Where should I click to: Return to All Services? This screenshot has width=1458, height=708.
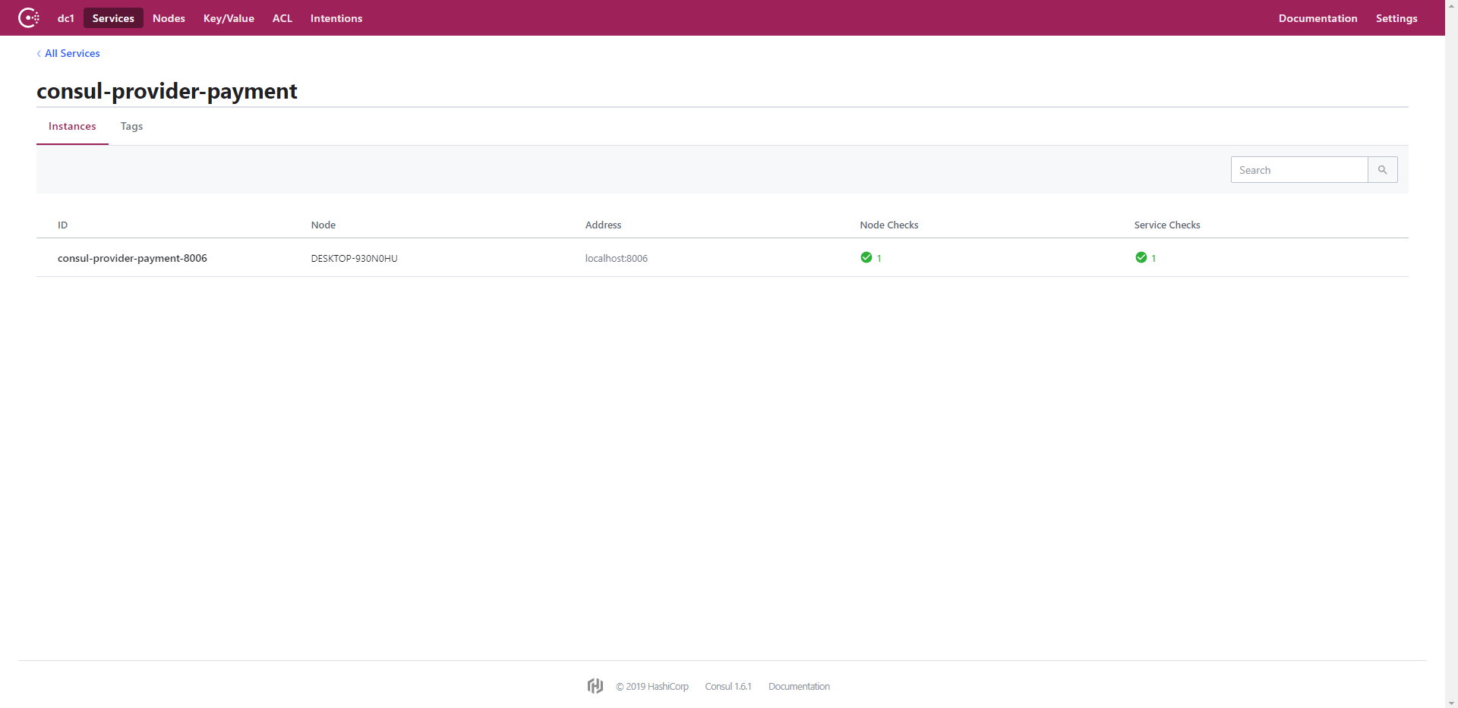[x=72, y=53]
